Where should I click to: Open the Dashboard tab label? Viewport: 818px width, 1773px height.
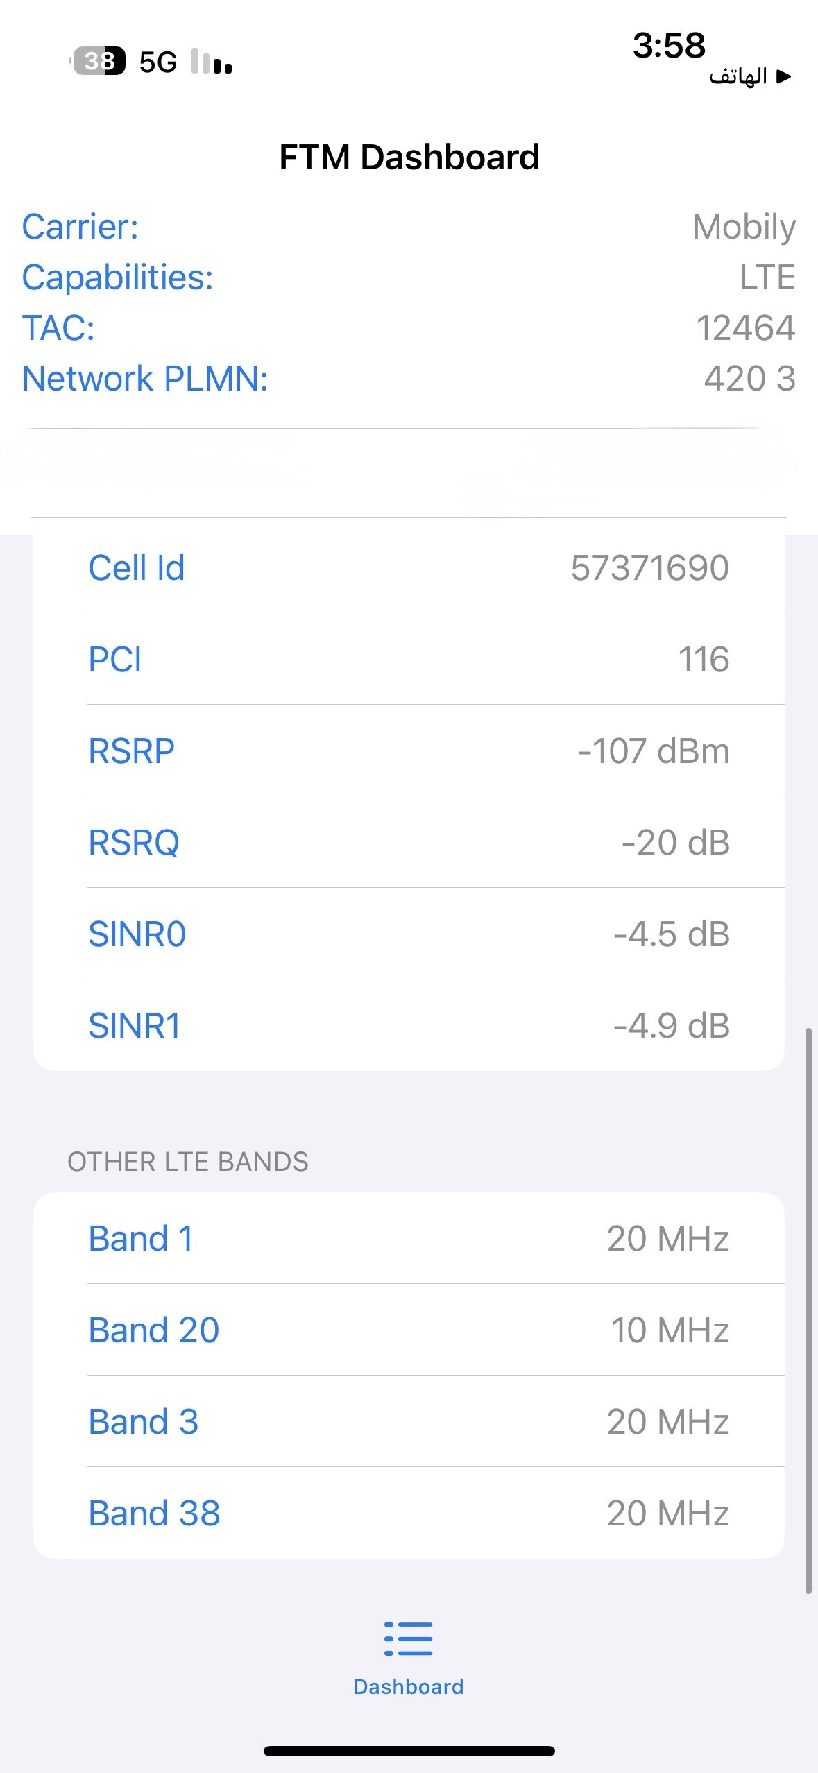pyautogui.click(x=408, y=1687)
